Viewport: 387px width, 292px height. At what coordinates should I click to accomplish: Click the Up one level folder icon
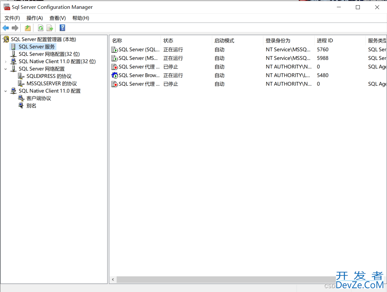point(28,28)
